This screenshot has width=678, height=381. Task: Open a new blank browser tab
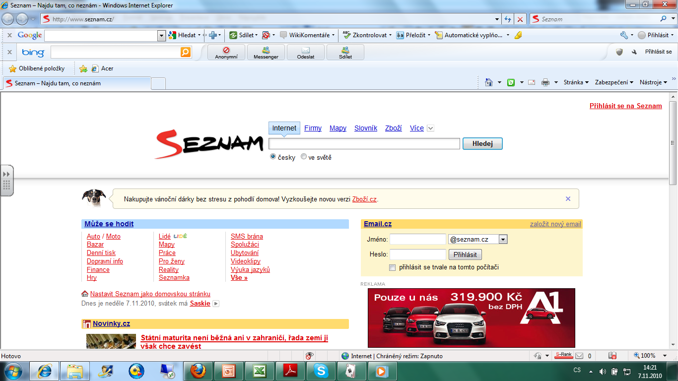pyautogui.click(x=158, y=83)
